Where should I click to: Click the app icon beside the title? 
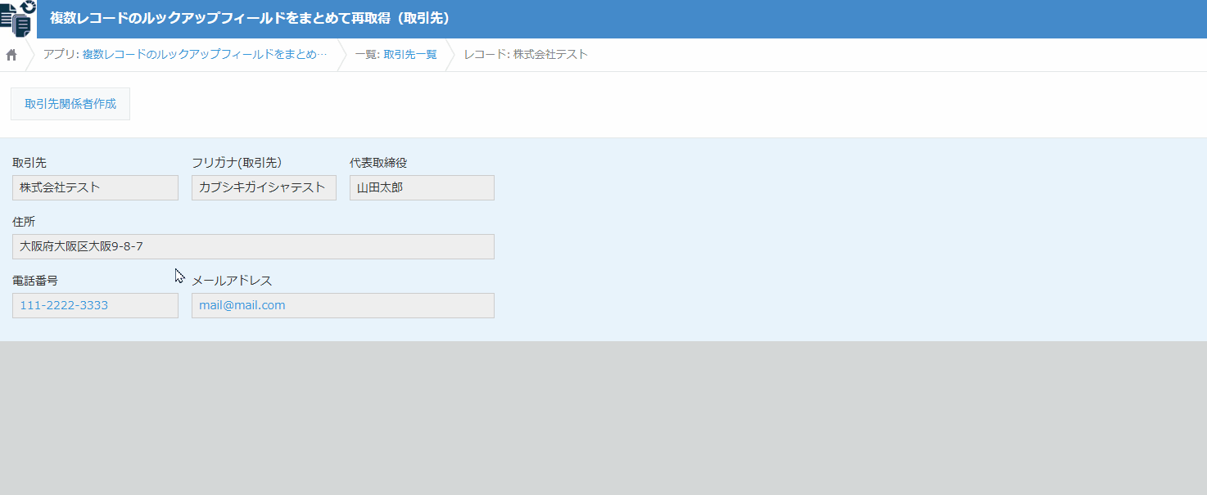(18, 19)
